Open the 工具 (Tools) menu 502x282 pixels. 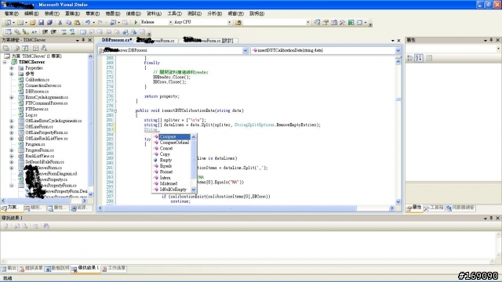(174, 13)
